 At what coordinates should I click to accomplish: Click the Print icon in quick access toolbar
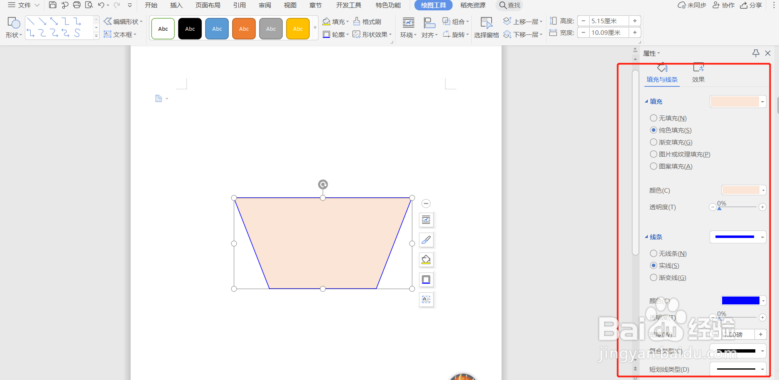(x=77, y=5)
